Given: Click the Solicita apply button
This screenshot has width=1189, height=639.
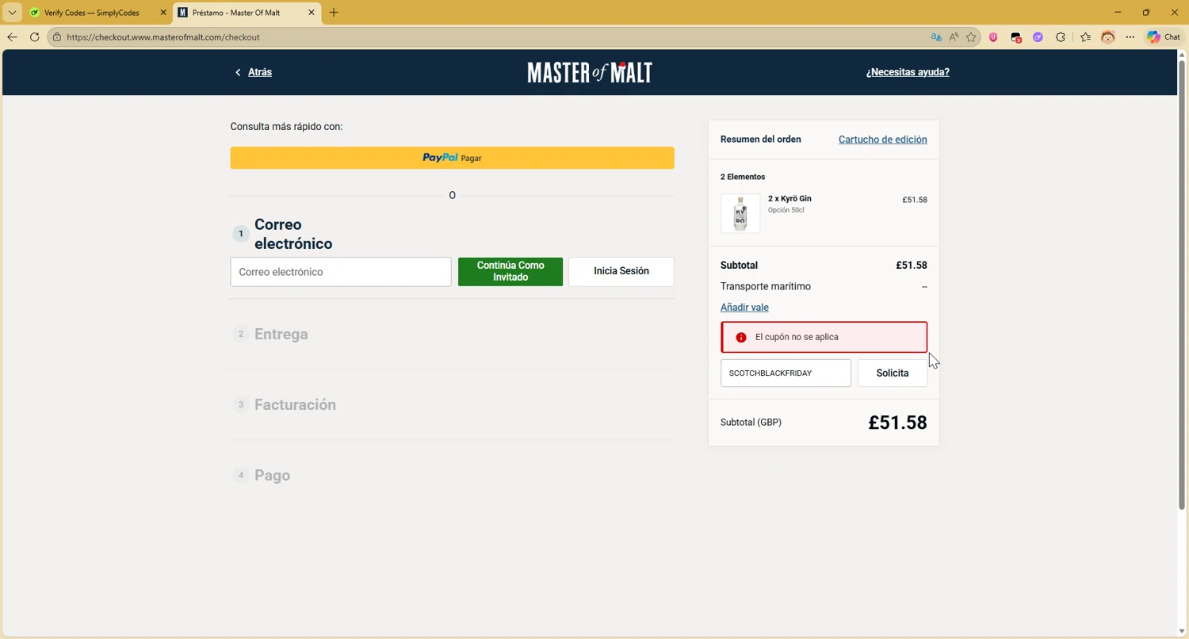Looking at the screenshot, I should click(x=893, y=373).
